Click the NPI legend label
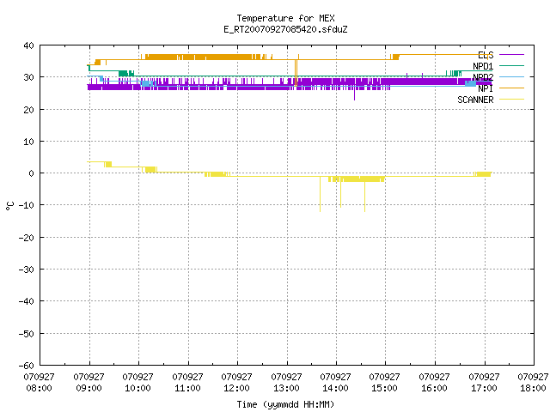 [486, 88]
